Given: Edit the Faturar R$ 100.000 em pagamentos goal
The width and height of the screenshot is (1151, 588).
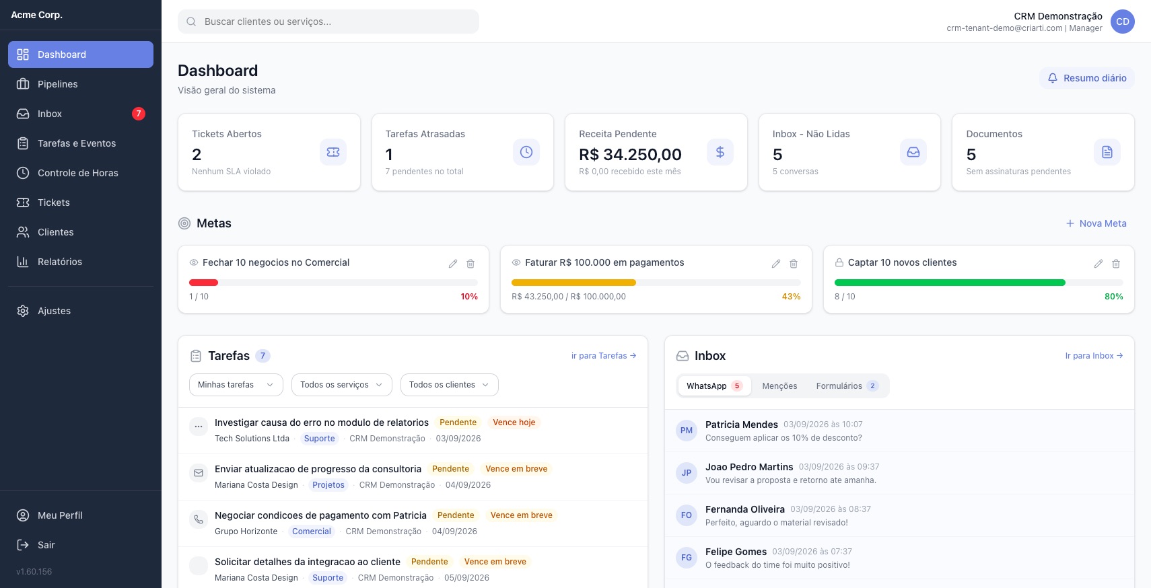Looking at the screenshot, I should 776,264.
